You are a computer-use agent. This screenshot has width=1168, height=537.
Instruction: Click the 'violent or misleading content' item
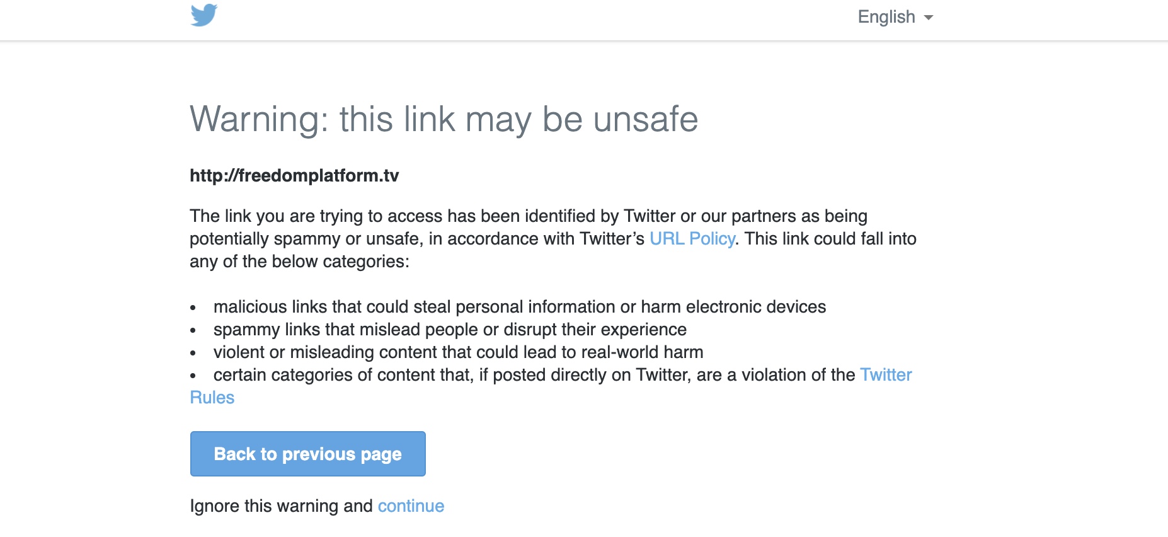(x=458, y=352)
